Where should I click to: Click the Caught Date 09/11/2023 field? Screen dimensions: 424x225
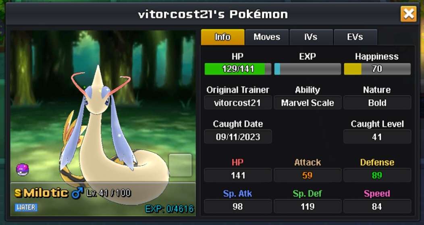click(238, 137)
